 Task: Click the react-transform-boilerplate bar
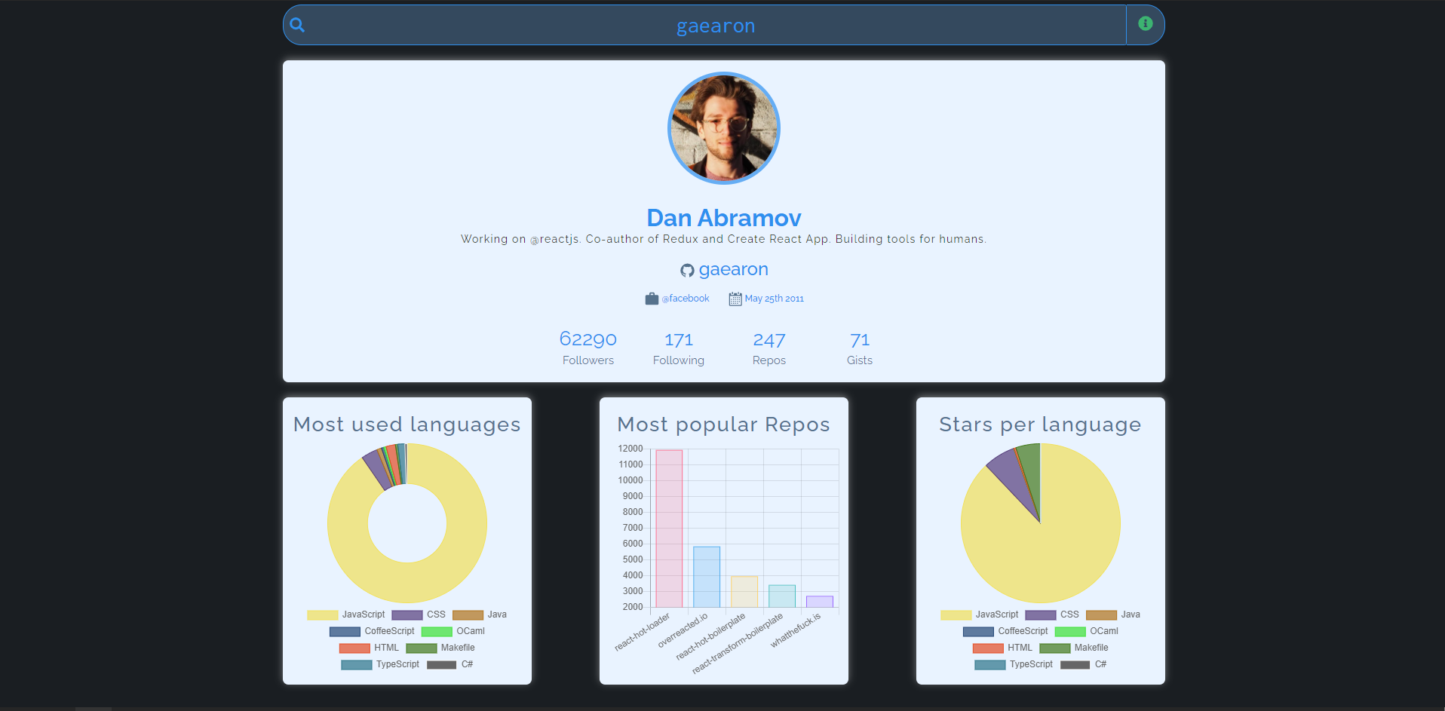[782, 596]
